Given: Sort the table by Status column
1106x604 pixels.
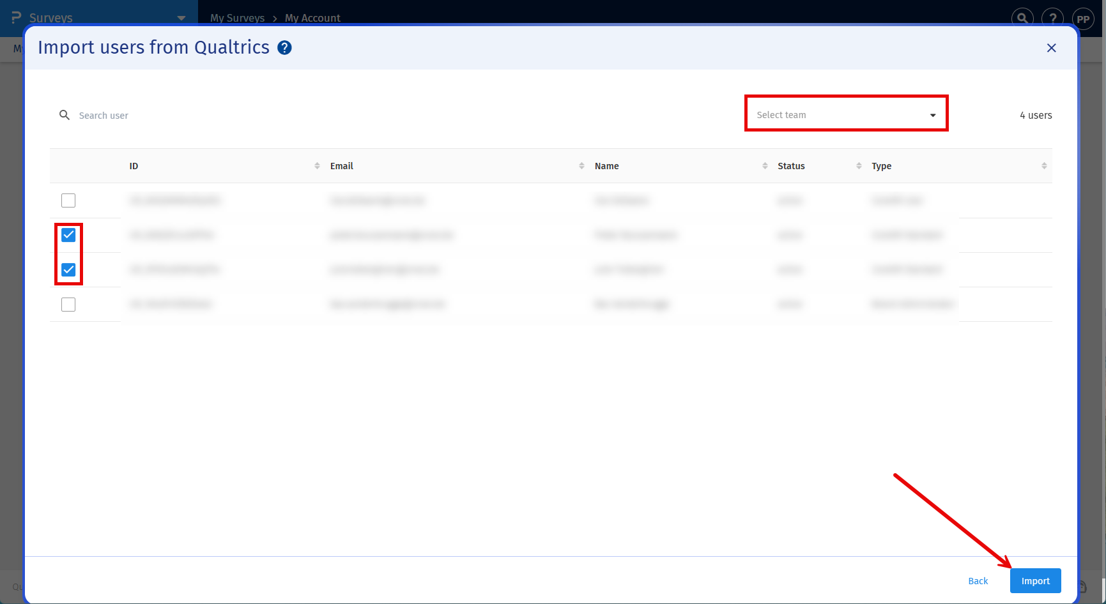Looking at the screenshot, I should coord(859,166).
